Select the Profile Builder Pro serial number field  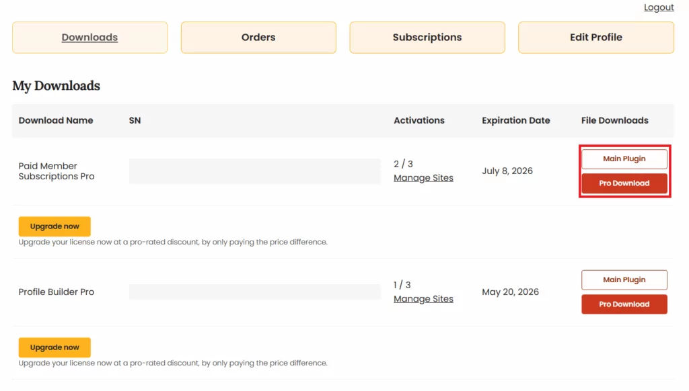pyautogui.click(x=254, y=292)
